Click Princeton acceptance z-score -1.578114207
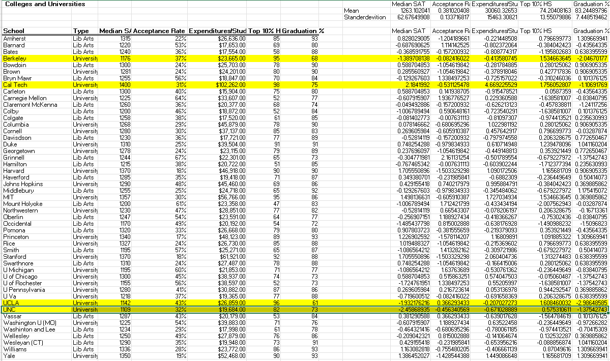The height and width of the screenshot is (361, 610). [453, 236]
